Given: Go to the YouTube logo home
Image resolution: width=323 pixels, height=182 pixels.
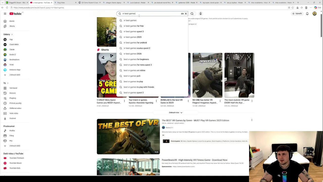Looking at the screenshot, I should tap(16, 14).
